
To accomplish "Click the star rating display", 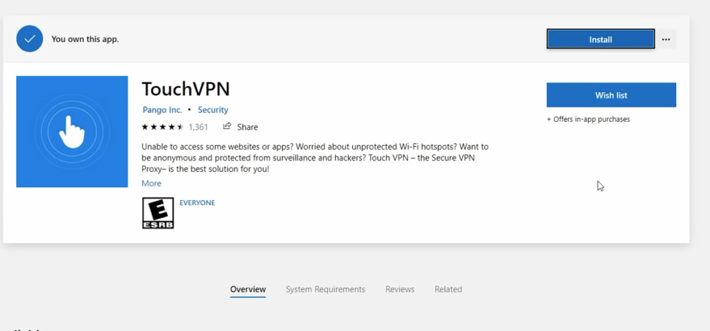I will tap(162, 127).
